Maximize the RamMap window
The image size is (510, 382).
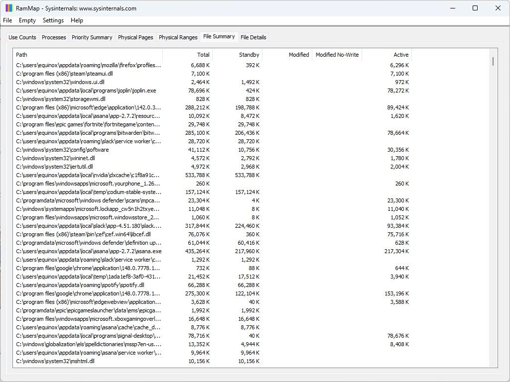coord(475,8)
